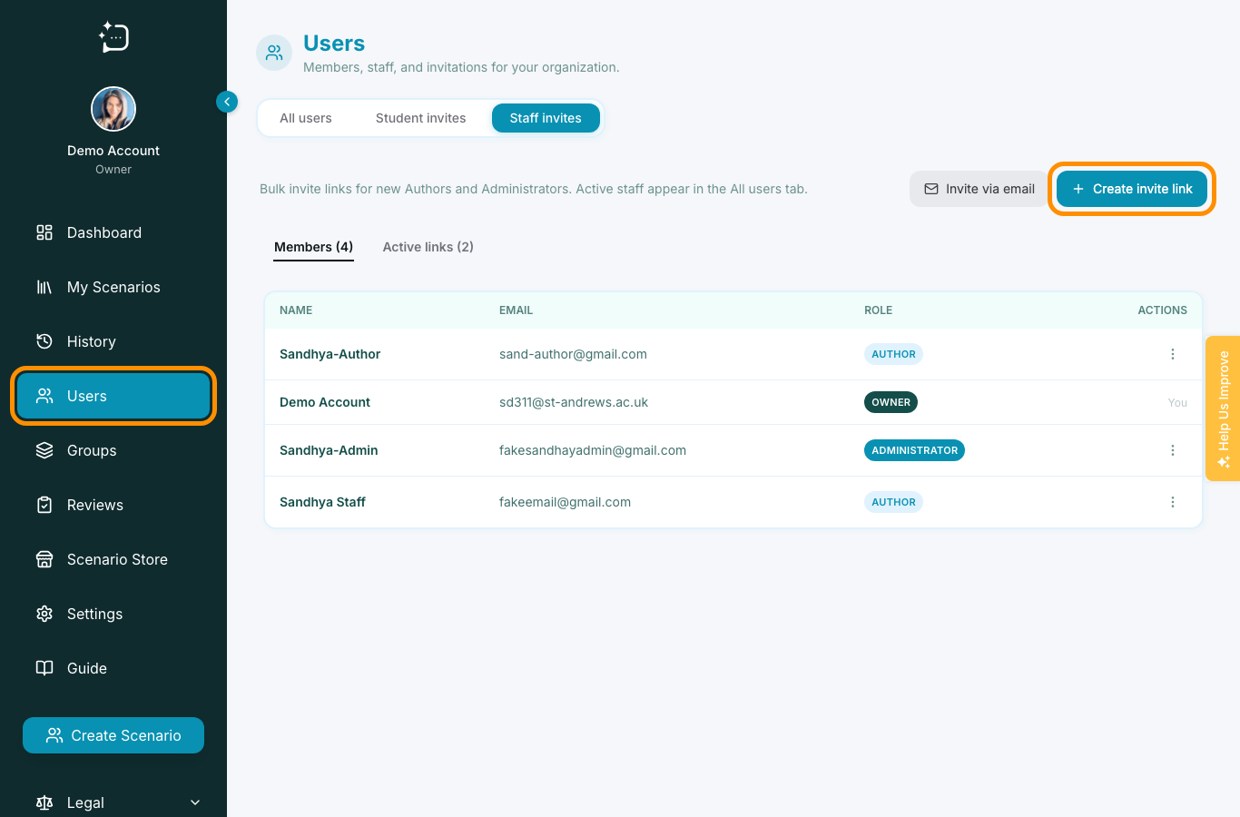
Task: Click email fakeemail@gmail.com
Action: (565, 502)
